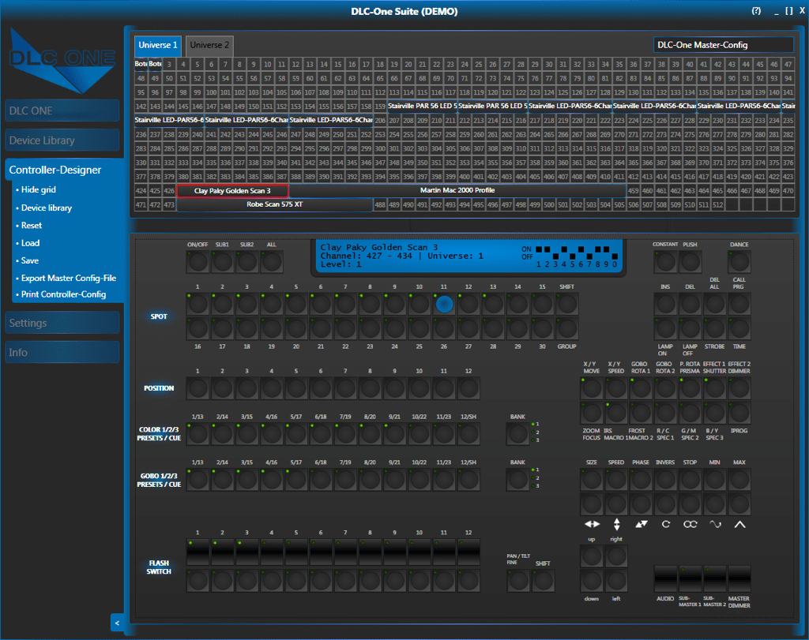The image size is (809, 640).
Task: Click Hide grid in the sidebar
Action: pos(39,190)
